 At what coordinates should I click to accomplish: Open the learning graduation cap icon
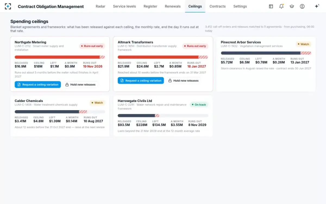[292, 6]
